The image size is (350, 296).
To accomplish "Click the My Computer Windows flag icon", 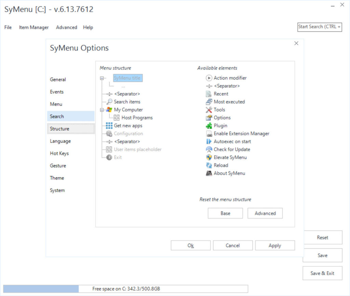I will (x=109, y=110).
